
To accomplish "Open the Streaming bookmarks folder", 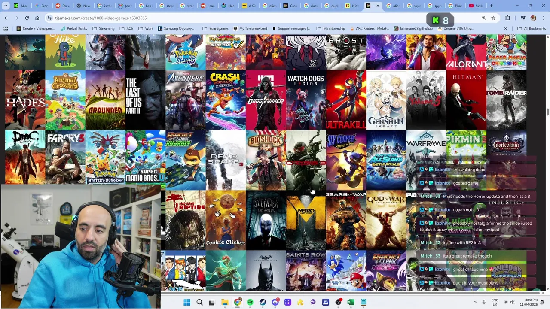I will pos(103,29).
